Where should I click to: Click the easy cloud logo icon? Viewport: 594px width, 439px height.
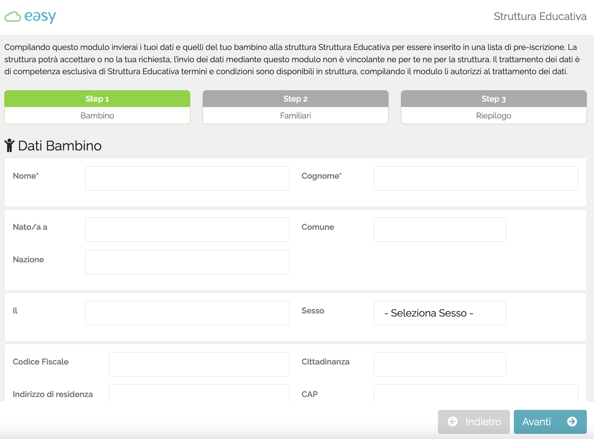(13, 17)
